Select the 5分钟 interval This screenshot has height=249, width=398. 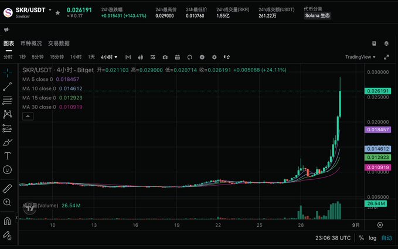point(38,57)
